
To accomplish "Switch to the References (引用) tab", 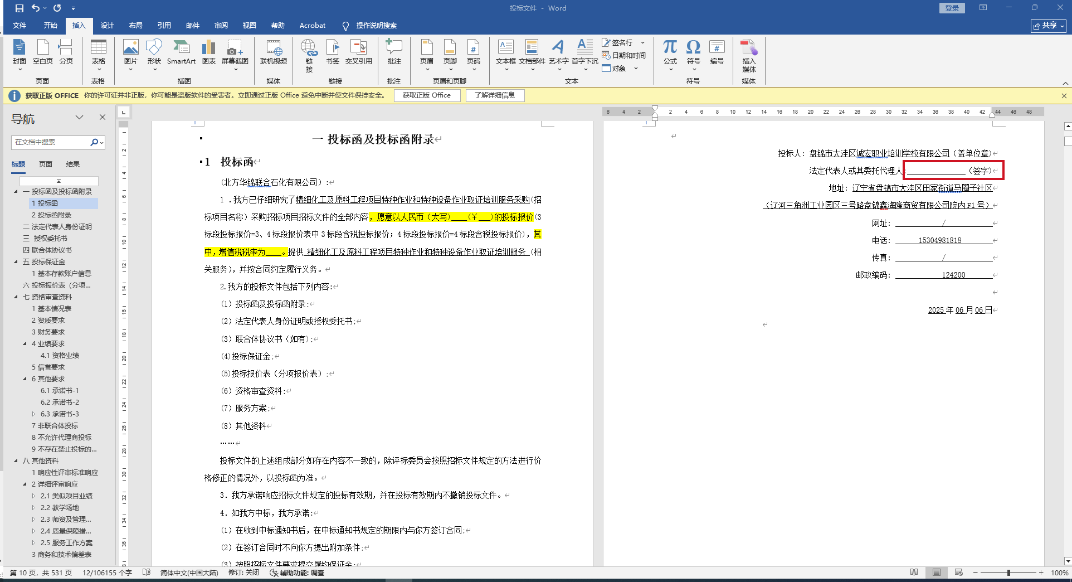I will 164,26.
